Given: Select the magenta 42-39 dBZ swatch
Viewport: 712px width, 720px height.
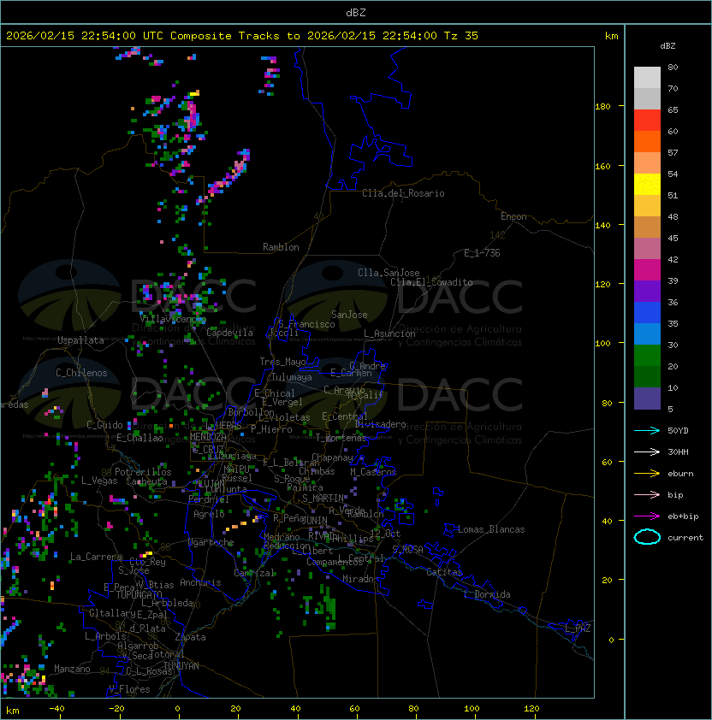Looking at the screenshot, I should tap(647, 270).
